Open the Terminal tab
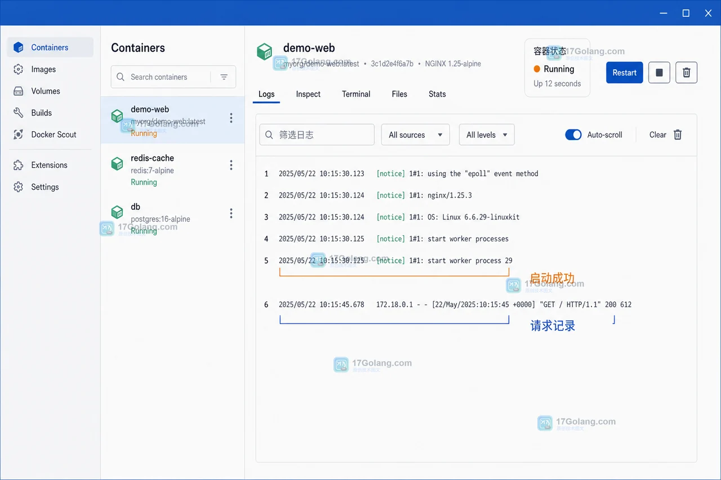Screen dimensions: 721x480 click(356, 95)
